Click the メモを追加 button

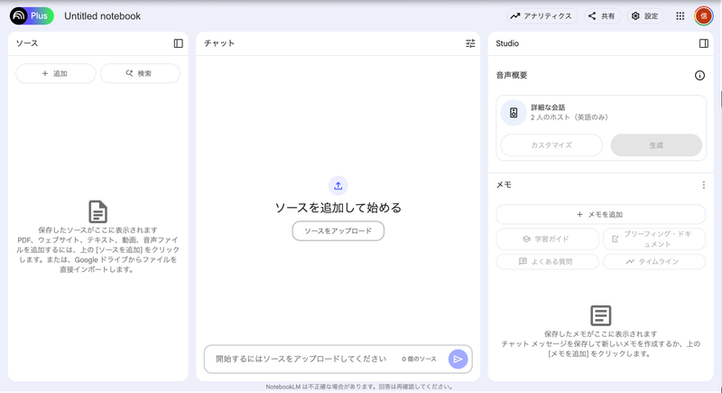coord(600,214)
